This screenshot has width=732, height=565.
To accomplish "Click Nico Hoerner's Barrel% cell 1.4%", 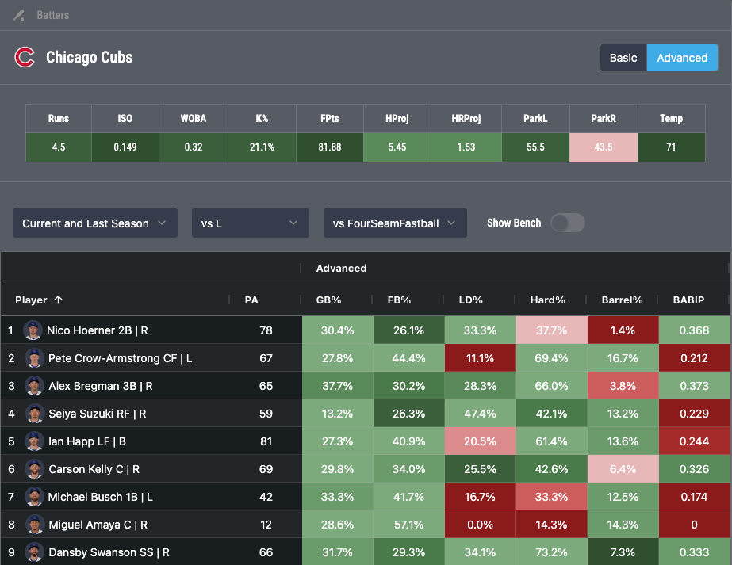I will tap(623, 330).
